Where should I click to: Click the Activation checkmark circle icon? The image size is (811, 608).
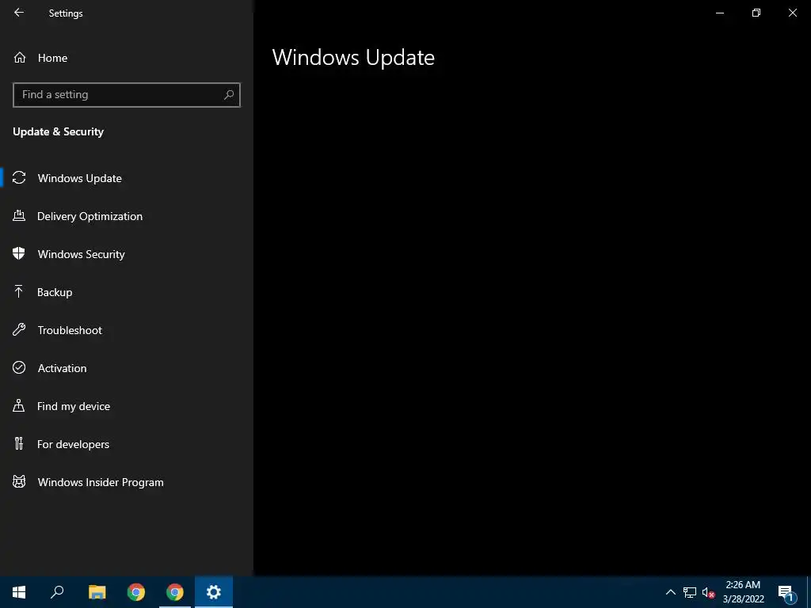[x=19, y=367]
